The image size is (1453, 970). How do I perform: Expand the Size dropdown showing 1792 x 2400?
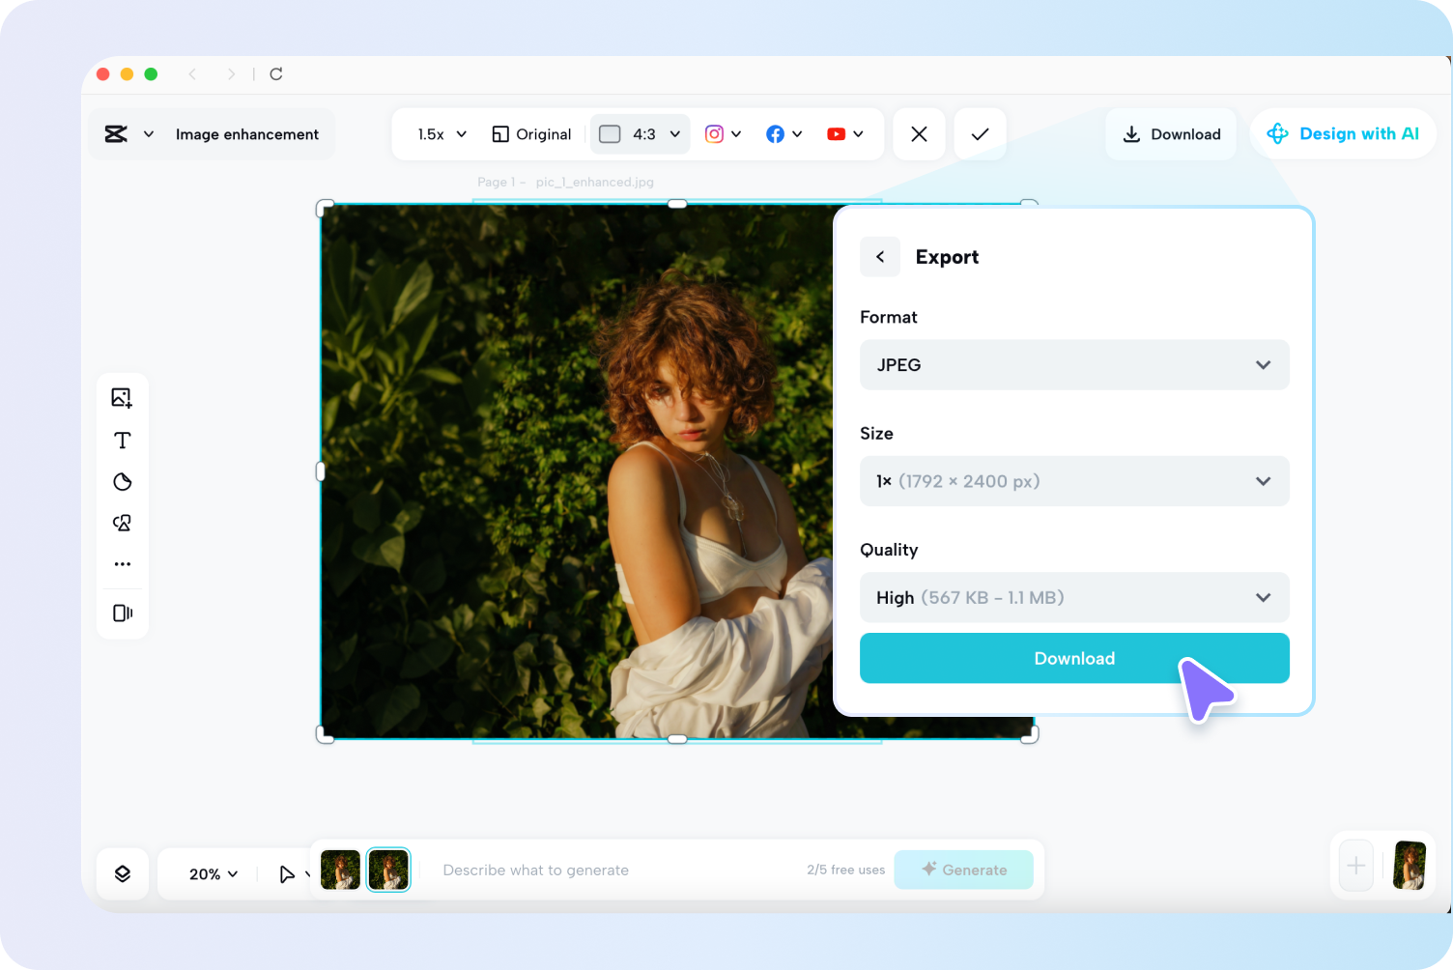(x=1074, y=481)
